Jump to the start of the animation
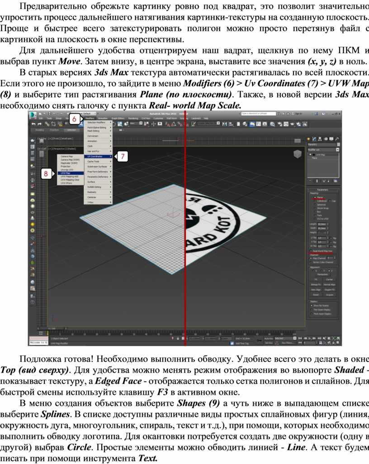This screenshot has height=464, width=369. (300, 338)
